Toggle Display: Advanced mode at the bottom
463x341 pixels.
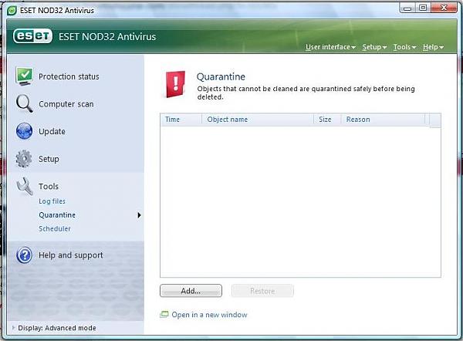point(54,328)
